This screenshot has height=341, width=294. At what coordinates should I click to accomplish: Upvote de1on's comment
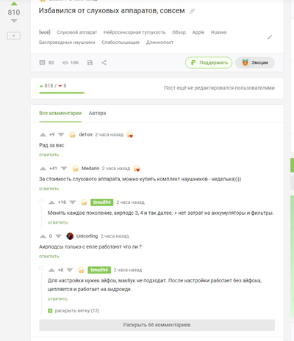pos(43,135)
